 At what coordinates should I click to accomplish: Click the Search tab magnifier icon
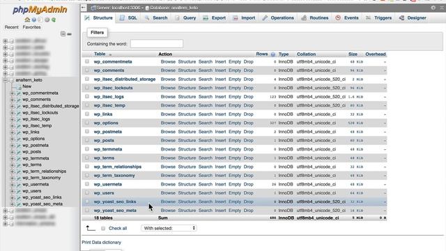(147, 18)
